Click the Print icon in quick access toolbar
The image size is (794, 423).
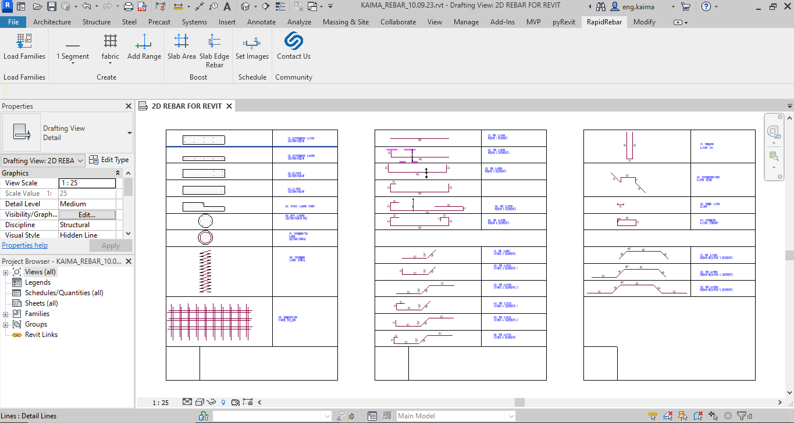coord(129,7)
